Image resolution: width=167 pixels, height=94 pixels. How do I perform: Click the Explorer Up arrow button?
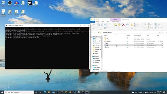[98, 32]
